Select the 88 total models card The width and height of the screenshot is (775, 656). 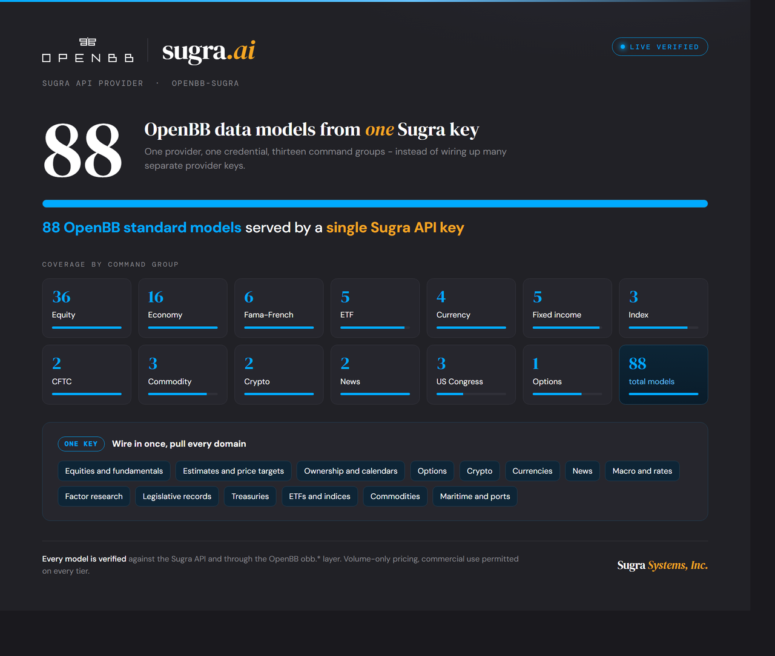(x=664, y=375)
